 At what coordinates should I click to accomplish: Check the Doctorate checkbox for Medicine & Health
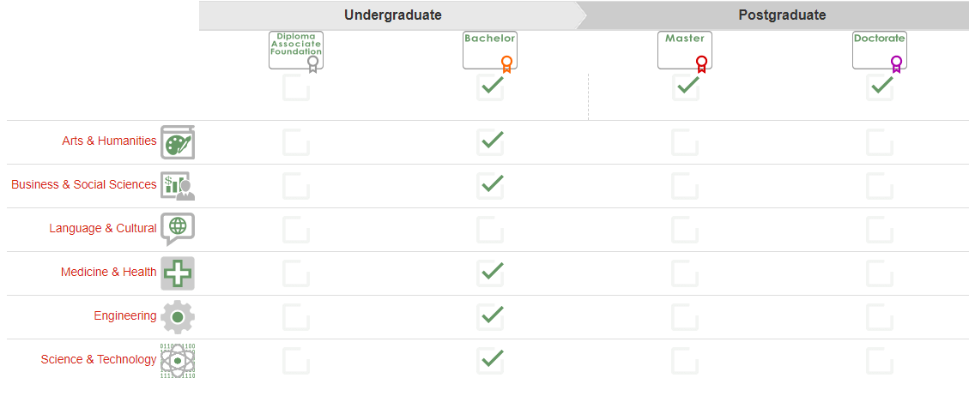pyautogui.click(x=880, y=273)
